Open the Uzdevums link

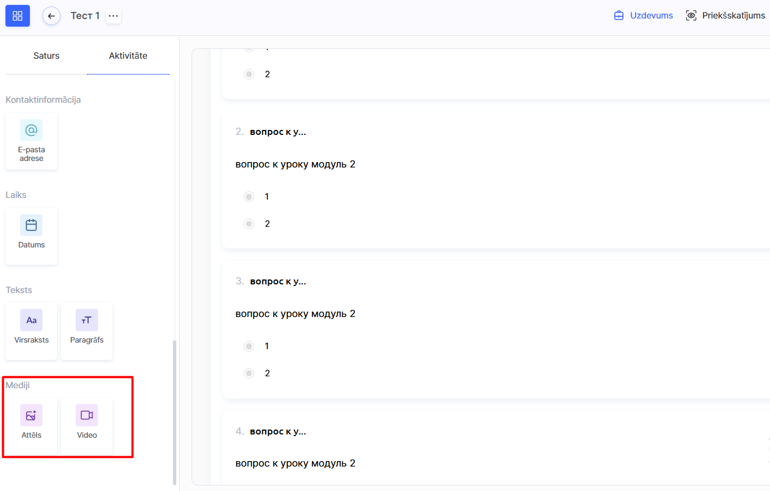tap(644, 16)
